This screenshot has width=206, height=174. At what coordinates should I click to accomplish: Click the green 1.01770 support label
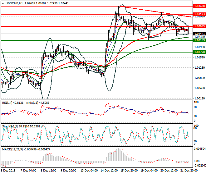(199, 52)
